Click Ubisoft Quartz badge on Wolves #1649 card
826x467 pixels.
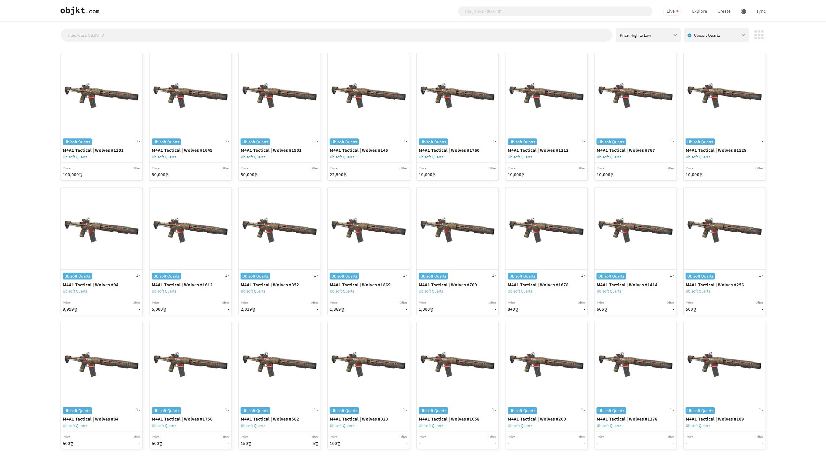(x=166, y=142)
